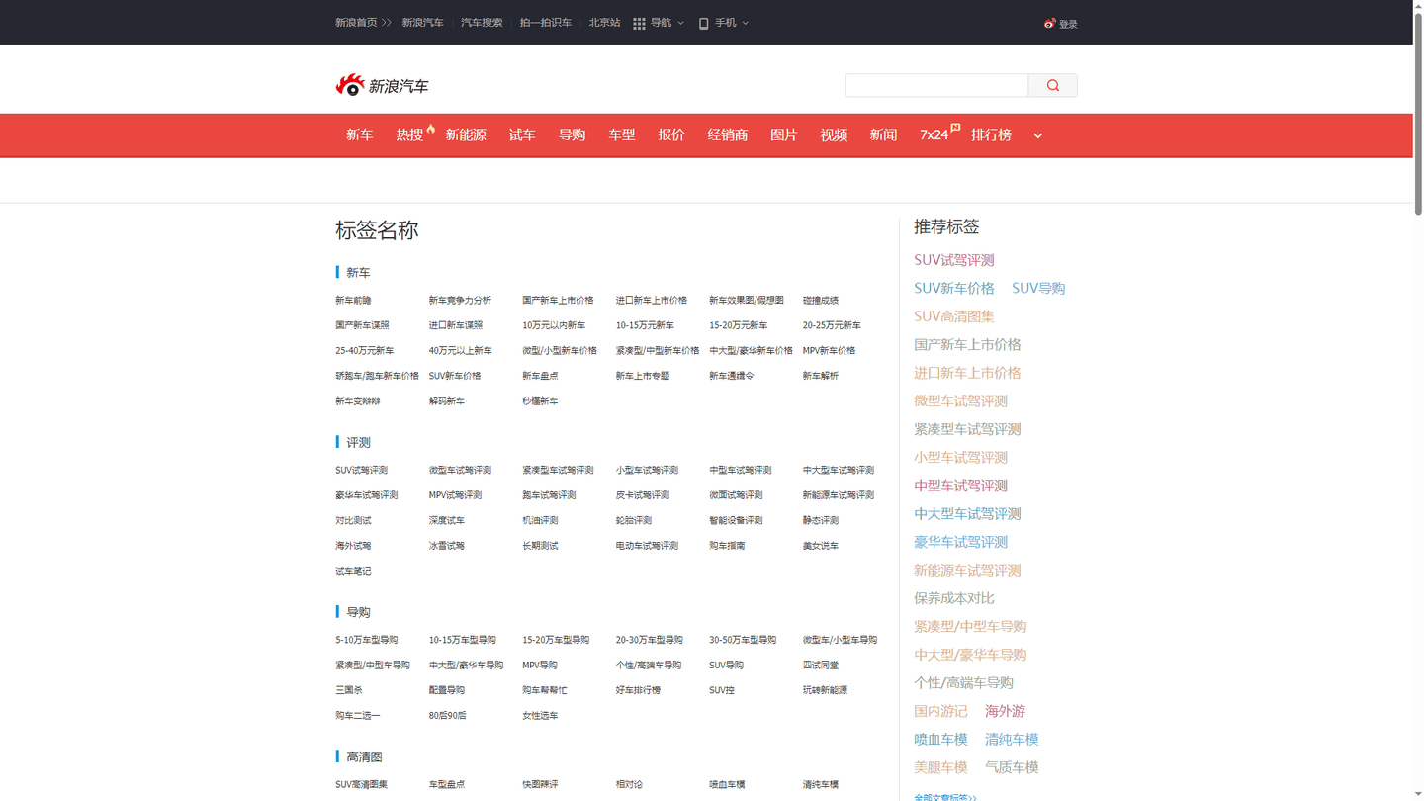Click the magnifier search button
This screenshot has height=801, width=1424.
1053,85
